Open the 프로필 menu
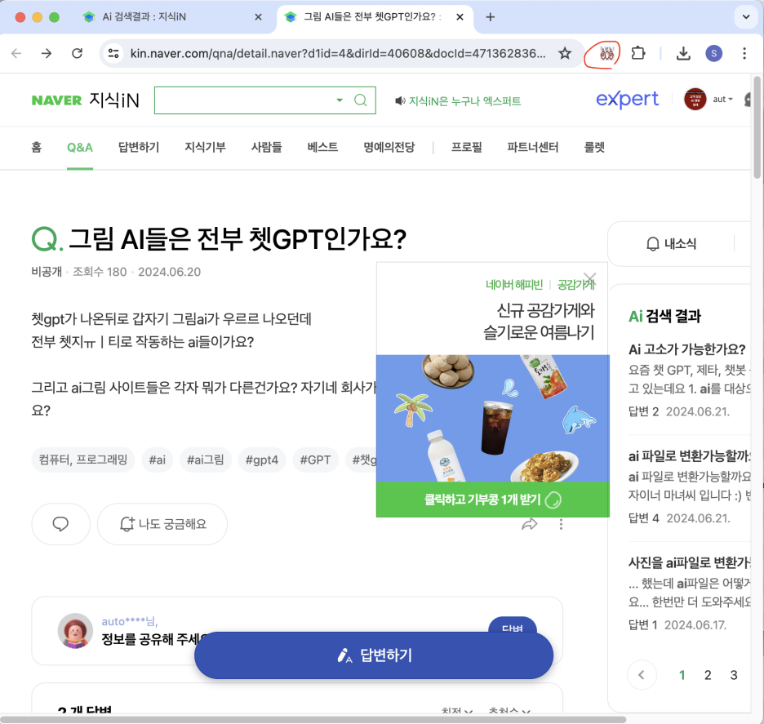Screen dimensions: 764x724 466,147
